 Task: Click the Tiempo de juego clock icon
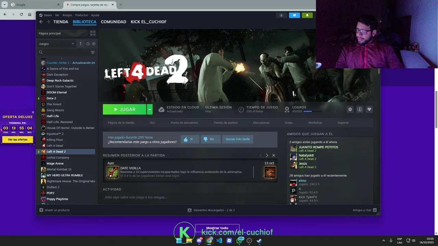pos(241,109)
